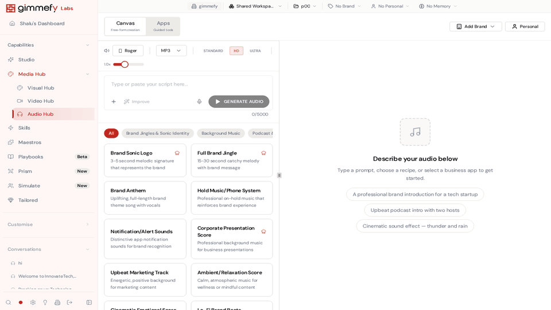Image resolution: width=551 pixels, height=310 pixels.
Task: Select STANDARD audio quality
Action: pyautogui.click(x=213, y=51)
